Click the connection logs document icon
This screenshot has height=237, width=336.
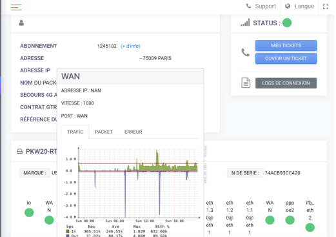tap(246, 83)
